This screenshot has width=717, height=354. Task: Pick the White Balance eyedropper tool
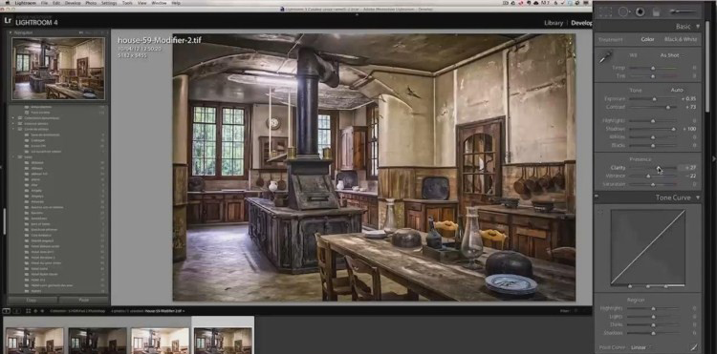point(605,57)
